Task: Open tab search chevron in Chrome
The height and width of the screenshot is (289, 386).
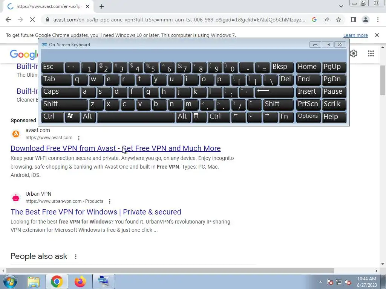Action: click(341, 6)
